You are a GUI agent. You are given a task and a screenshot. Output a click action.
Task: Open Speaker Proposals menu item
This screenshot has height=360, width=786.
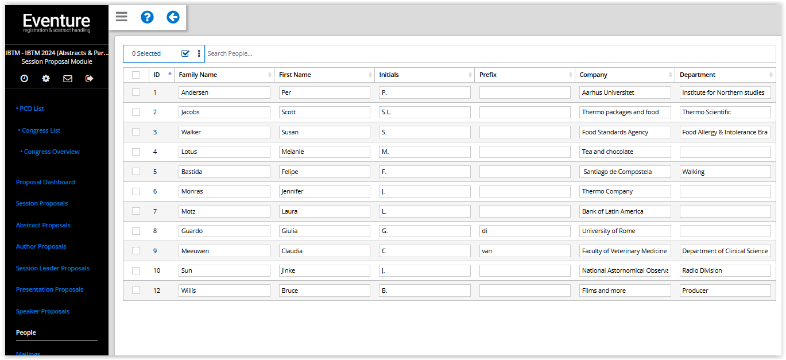(x=42, y=311)
